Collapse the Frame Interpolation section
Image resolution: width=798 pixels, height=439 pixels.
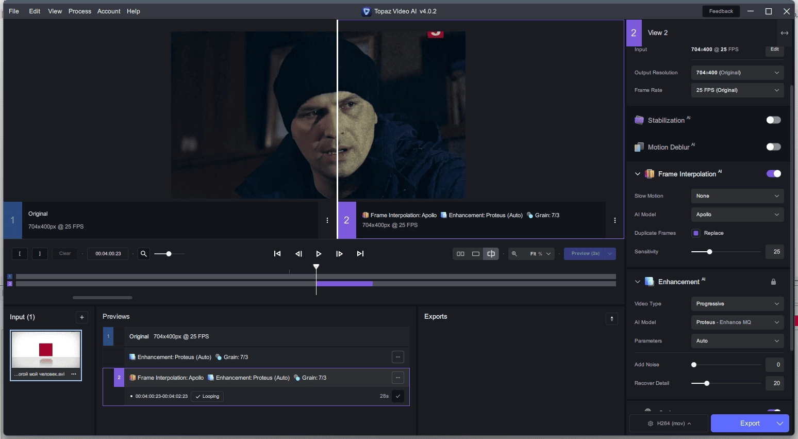point(638,174)
